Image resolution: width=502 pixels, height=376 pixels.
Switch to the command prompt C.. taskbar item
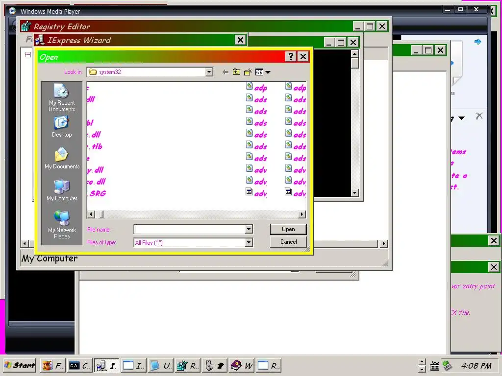point(80,365)
